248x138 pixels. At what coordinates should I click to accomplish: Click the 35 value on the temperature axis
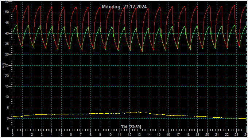pos(7,44)
